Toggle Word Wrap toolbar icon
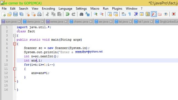Image resolution: width=178 pixels, height=100 pixels. 123,14
